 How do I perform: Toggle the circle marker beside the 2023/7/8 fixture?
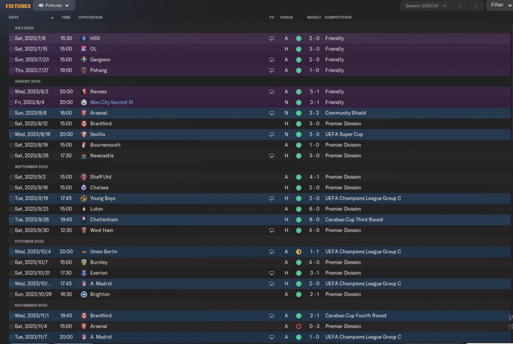pos(11,39)
